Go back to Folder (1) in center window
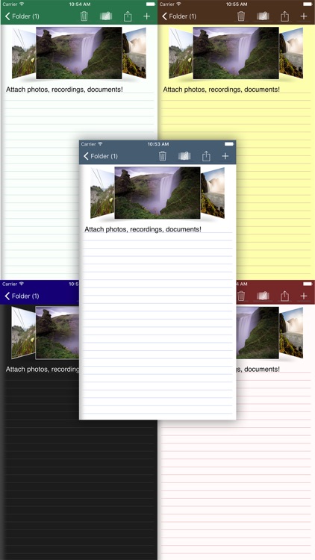 click(101, 156)
